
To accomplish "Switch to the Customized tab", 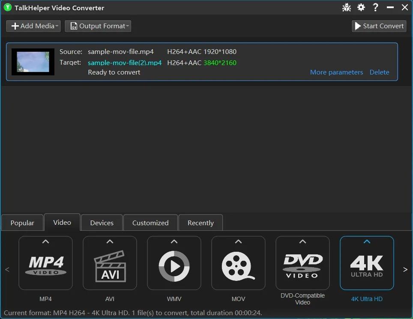I will point(150,223).
